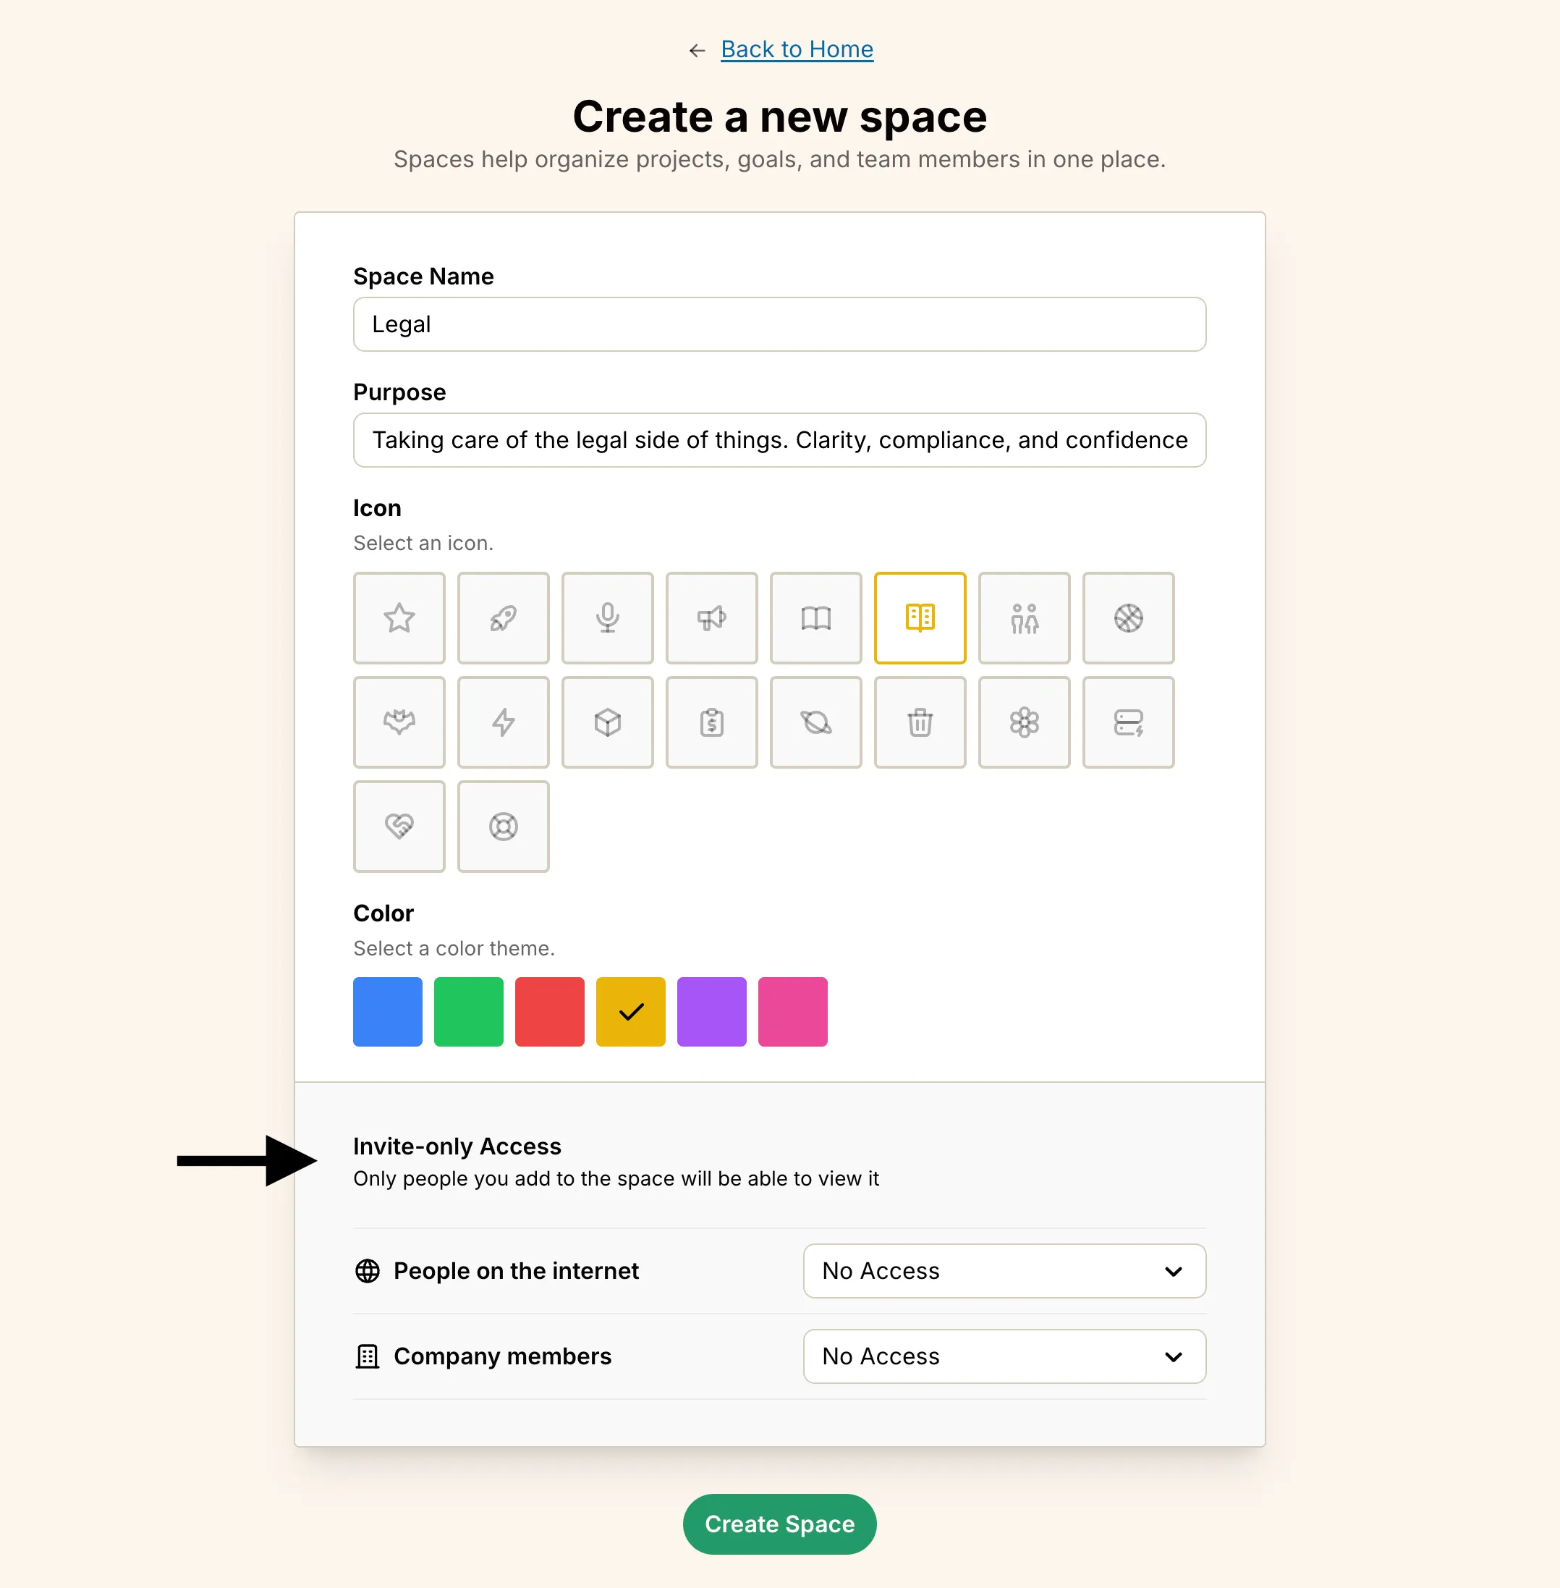Select the microphone icon
The width and height of the screenshot is (1560, 1588).
(x=607, y=617)
